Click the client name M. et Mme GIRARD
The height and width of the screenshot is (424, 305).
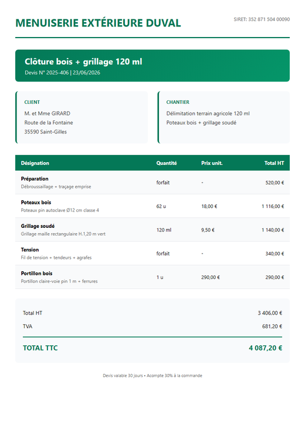pos(48,113)
